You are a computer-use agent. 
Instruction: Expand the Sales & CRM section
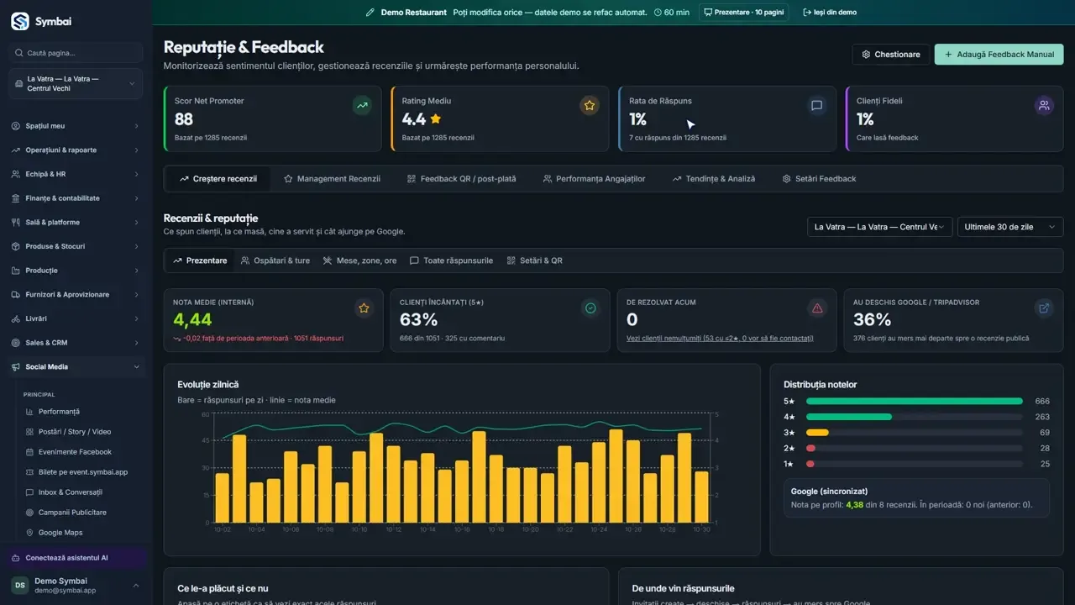(x=76, y=343)
